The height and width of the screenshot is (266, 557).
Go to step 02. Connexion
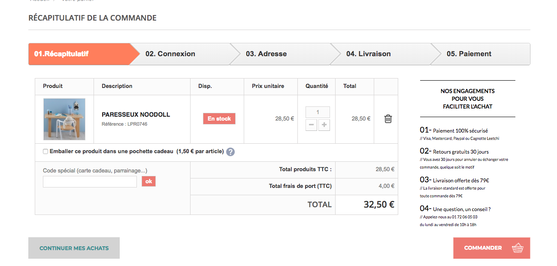170,54
